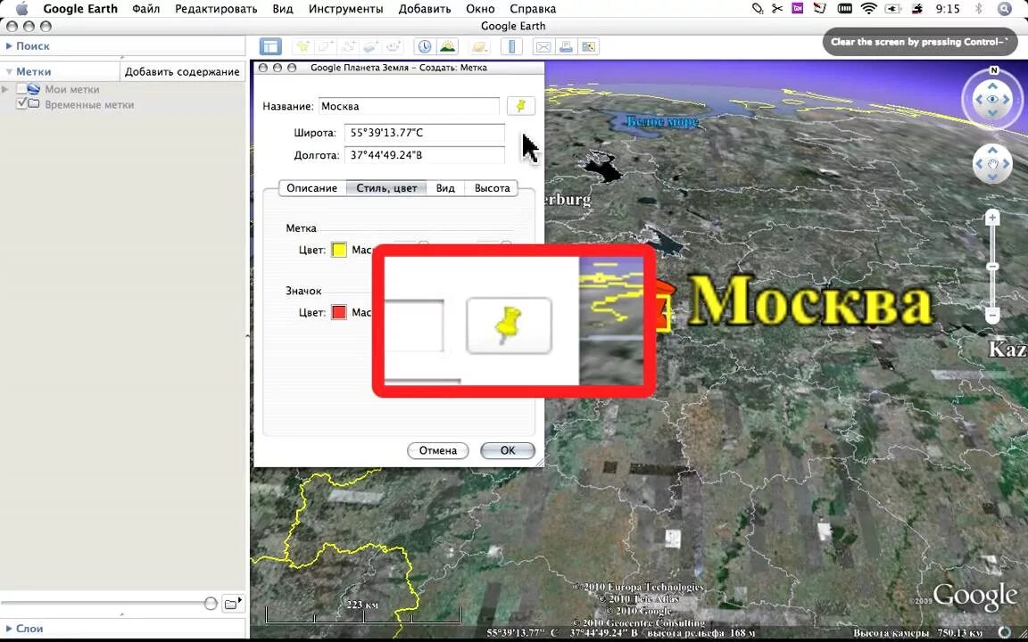Open the Инструменты menu

(x=345, y=9)
